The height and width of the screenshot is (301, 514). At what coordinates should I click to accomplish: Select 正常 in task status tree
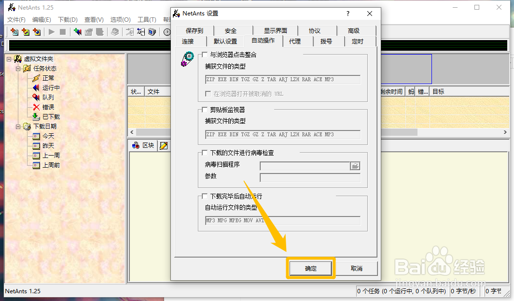click(x=48, y=78)
